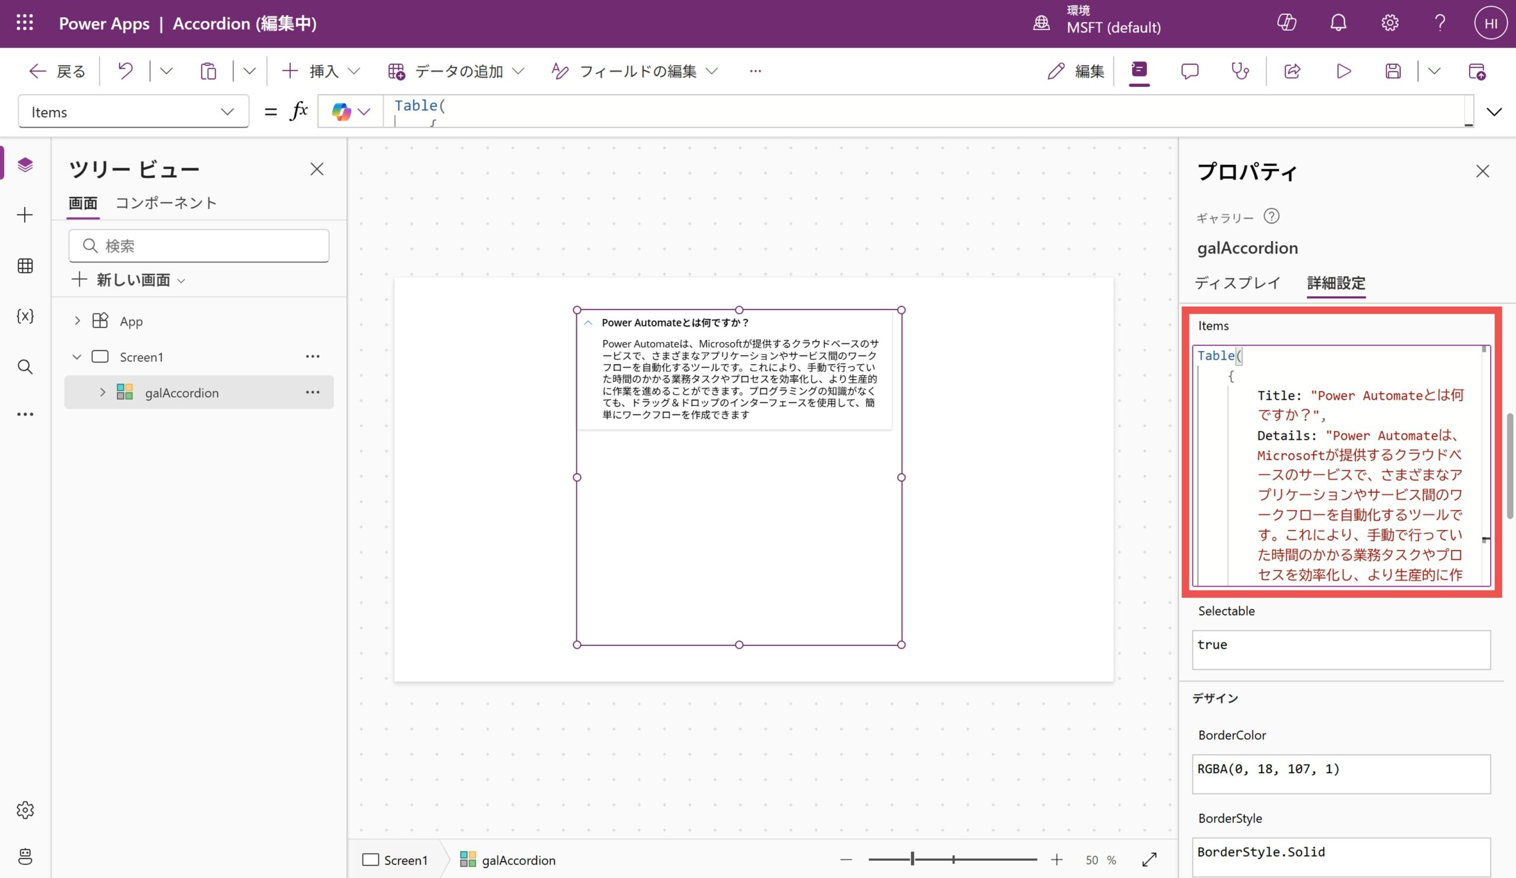Collapse the Screen1 tree node
1516x878 pixels.
77,356
